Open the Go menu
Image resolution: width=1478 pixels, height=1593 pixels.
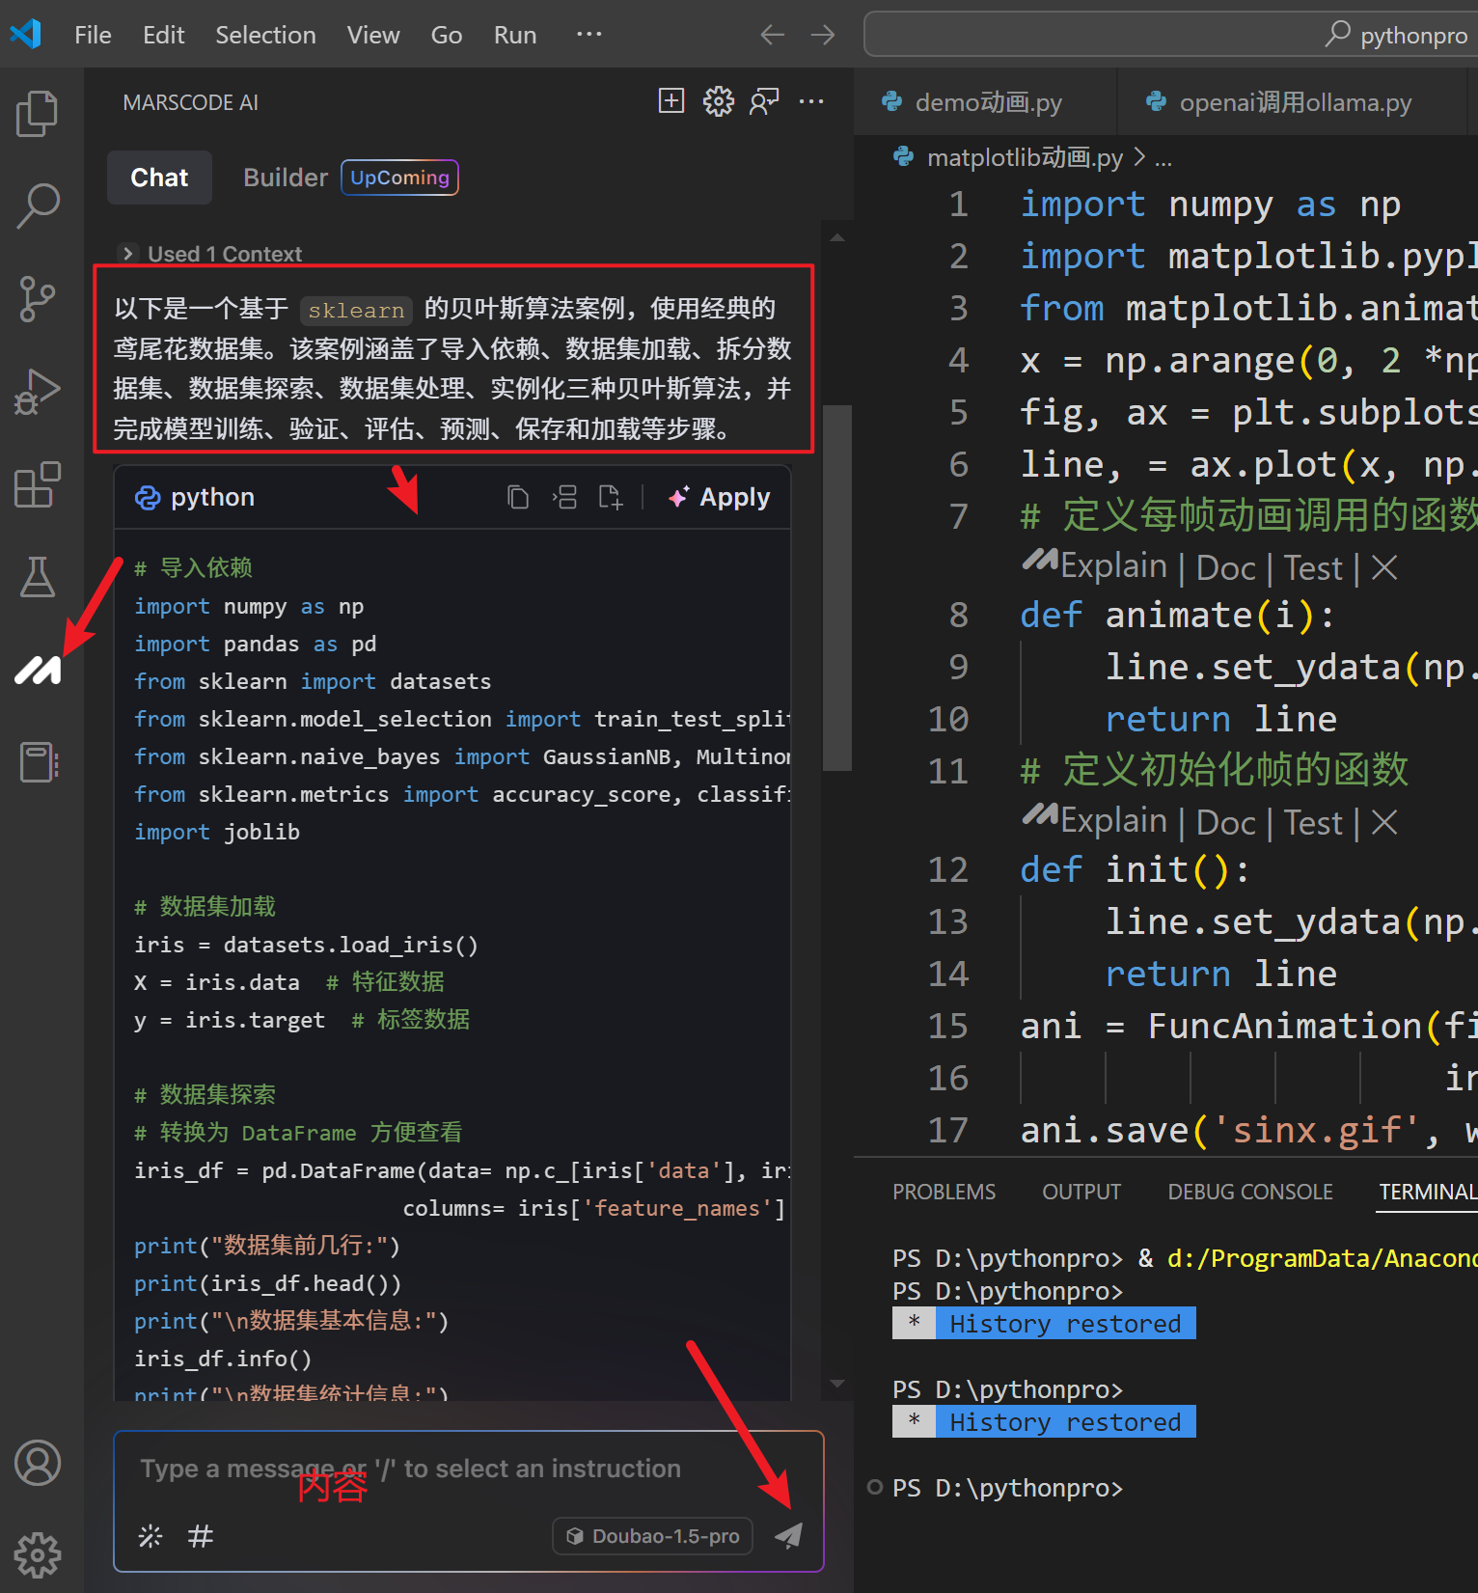(447, 35)
